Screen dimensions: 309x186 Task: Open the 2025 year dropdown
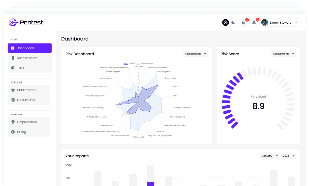tap(289, 156)
